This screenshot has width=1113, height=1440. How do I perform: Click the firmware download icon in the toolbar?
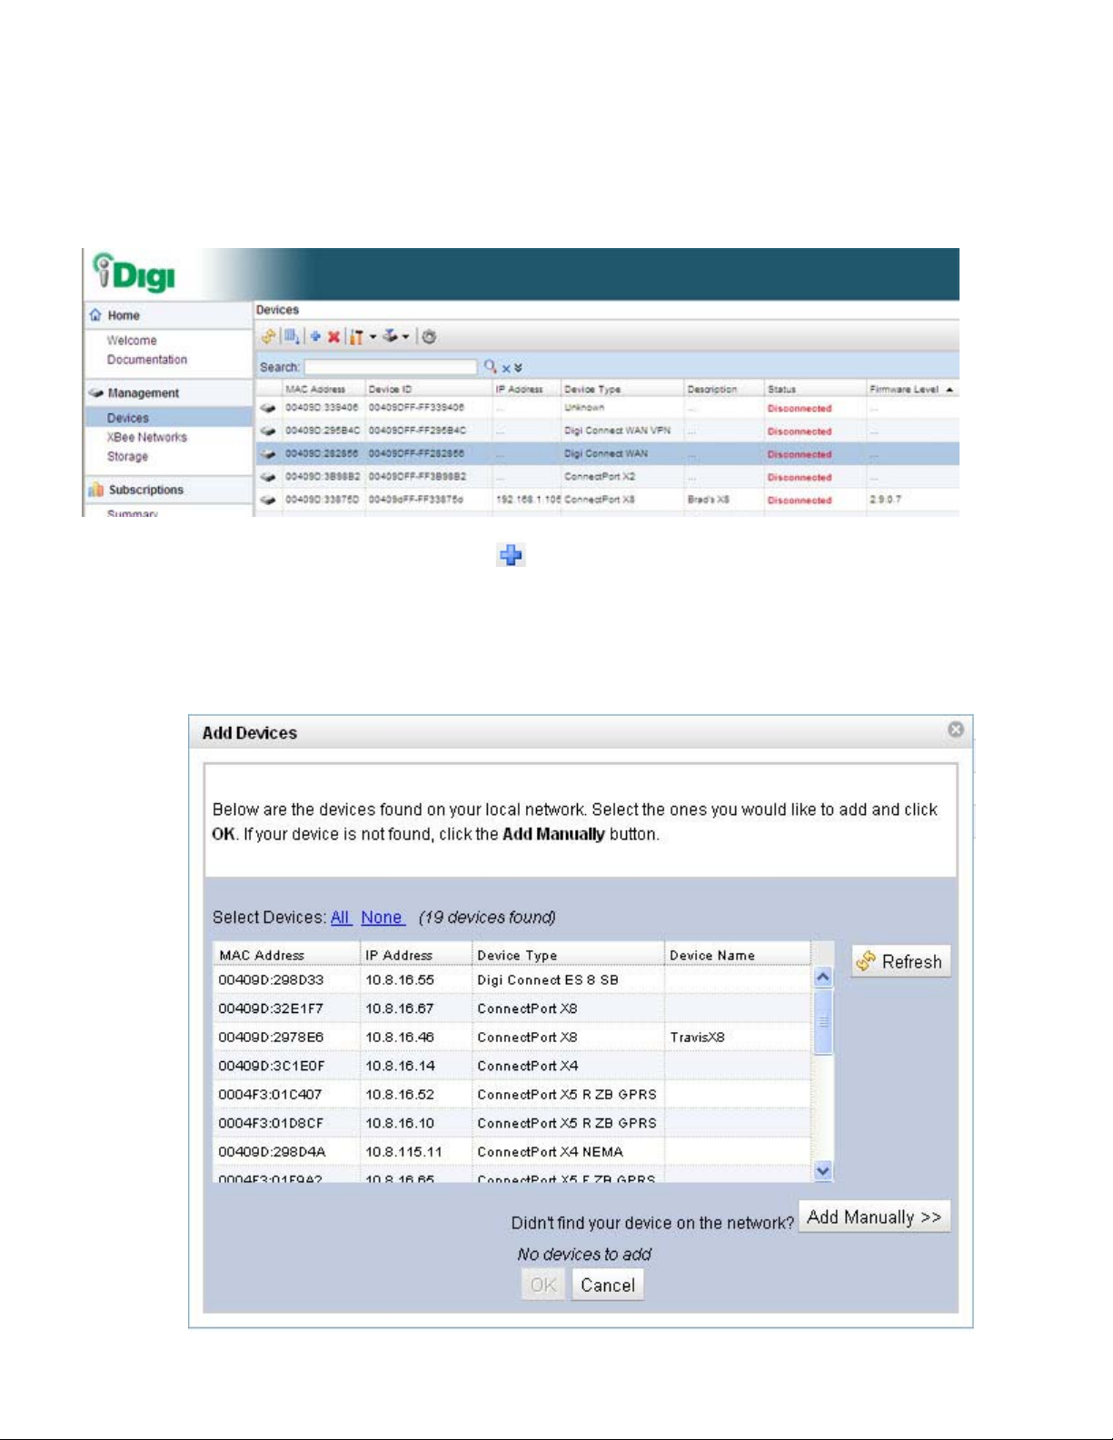[390, 336]
